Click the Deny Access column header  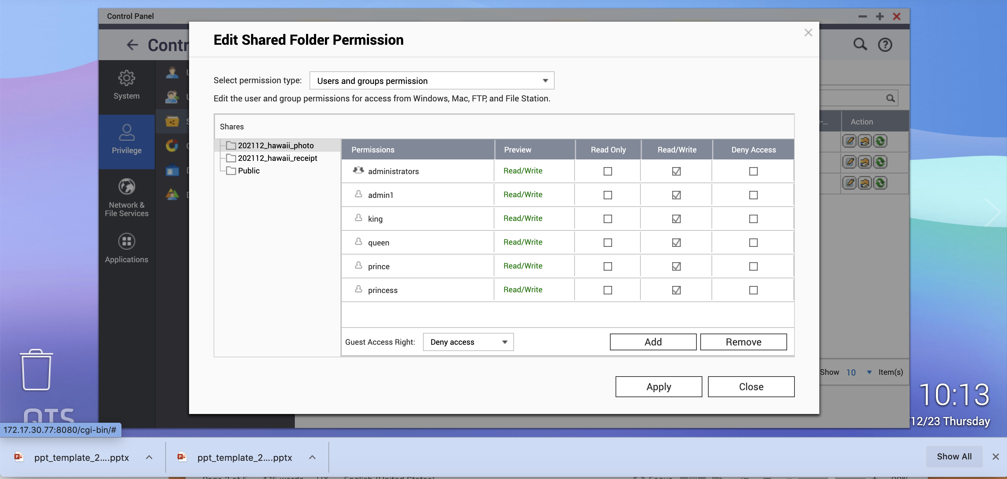click(x=753, y=150)
